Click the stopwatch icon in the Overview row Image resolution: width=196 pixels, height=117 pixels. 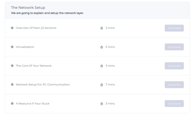click(x=102, y=28)
